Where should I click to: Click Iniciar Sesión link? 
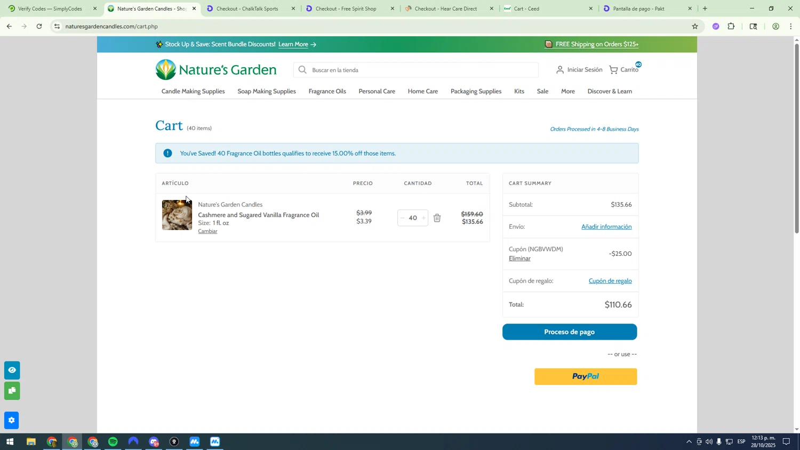[x=585, y=70]
